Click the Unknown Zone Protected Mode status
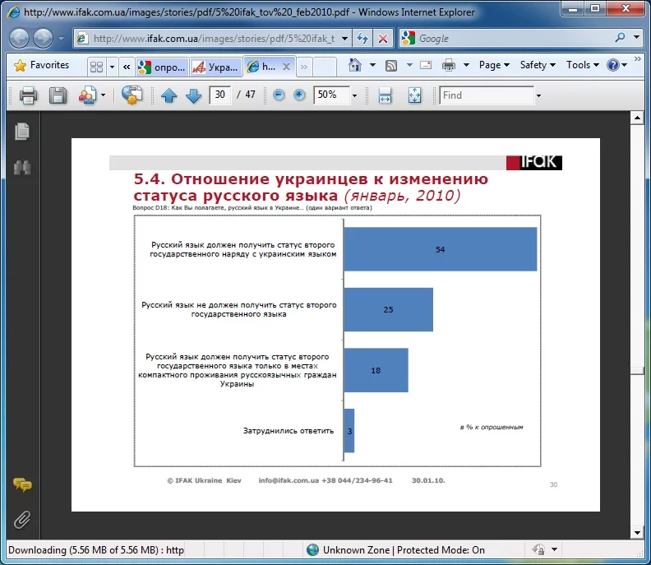651x565 pixels. click(396, 550)
